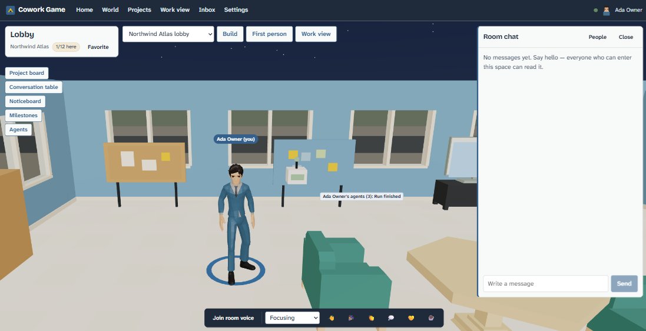The height and width of the screenshot is (331, 646).
Task: Switch to First person view
Action: (x=270, y=34)
